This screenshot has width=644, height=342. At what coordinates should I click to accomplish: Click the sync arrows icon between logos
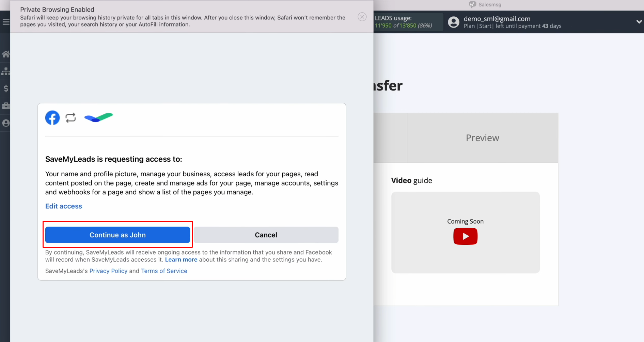(x=70, y=118)
